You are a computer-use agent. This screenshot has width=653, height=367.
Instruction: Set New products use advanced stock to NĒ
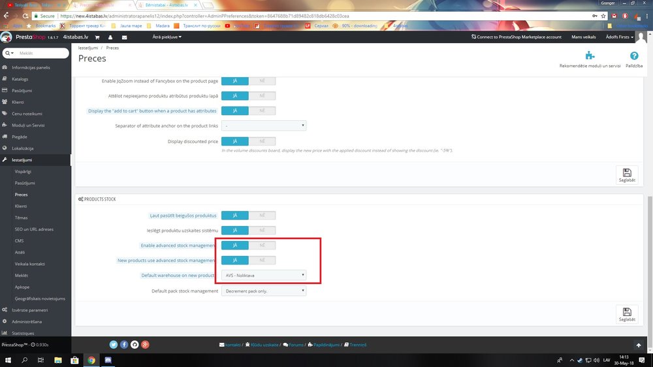[262, 261]
